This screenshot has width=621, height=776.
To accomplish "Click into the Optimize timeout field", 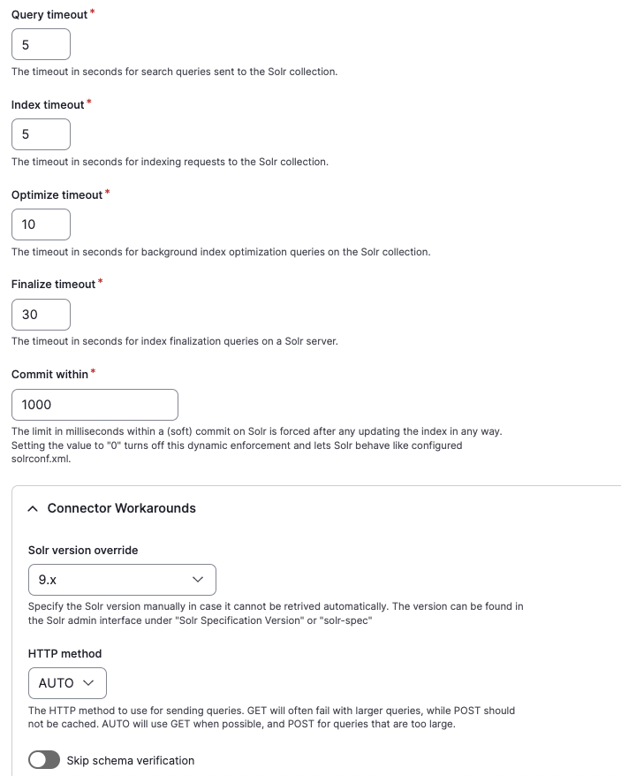I will (x=41, y=224).
